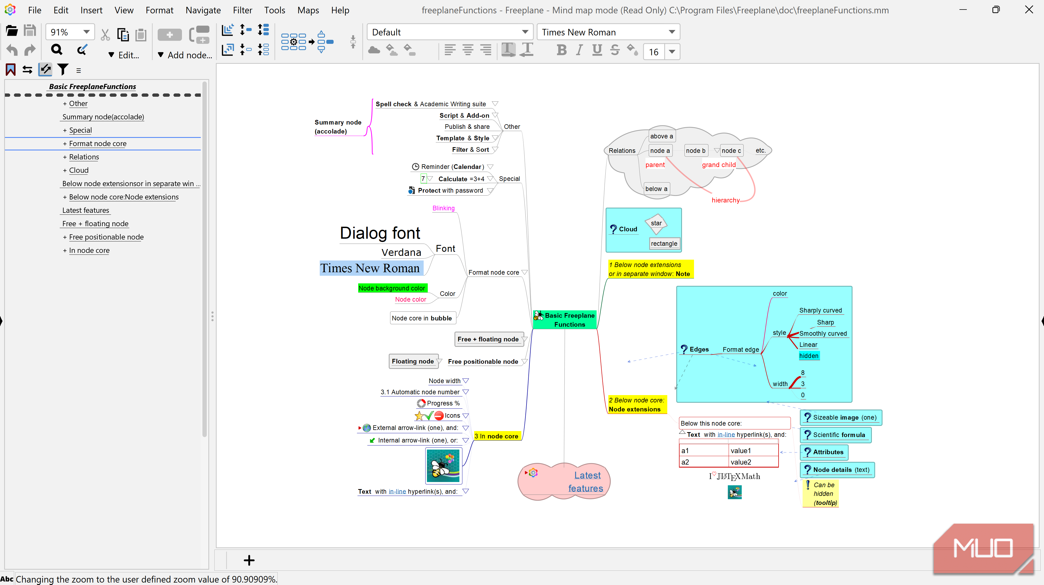Click the Latest features link node
This screenshot has height=585, width=1044.
pyautogui.click(x=586, y=481)
